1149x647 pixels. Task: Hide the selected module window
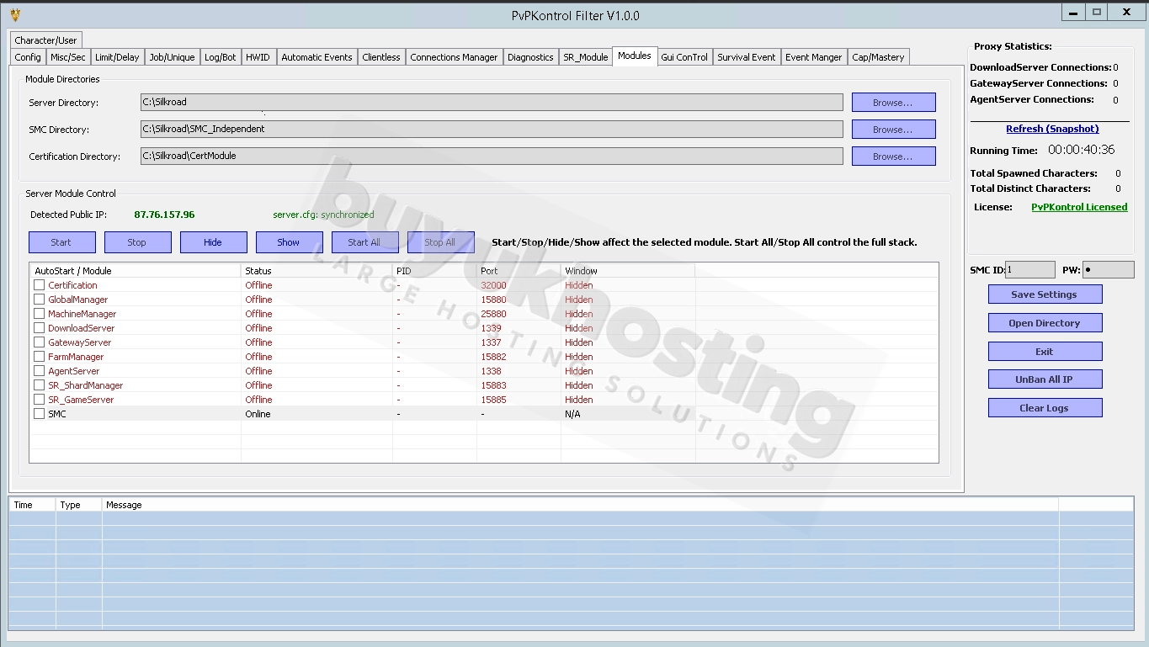click(213, 242)
